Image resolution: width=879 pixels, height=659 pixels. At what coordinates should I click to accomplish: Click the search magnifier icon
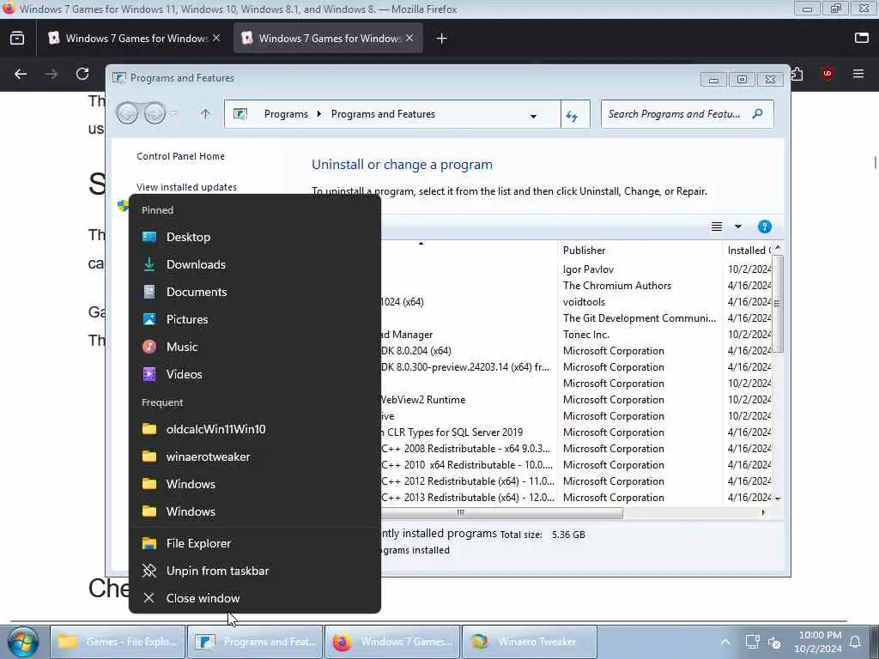[x=757, y=114]
